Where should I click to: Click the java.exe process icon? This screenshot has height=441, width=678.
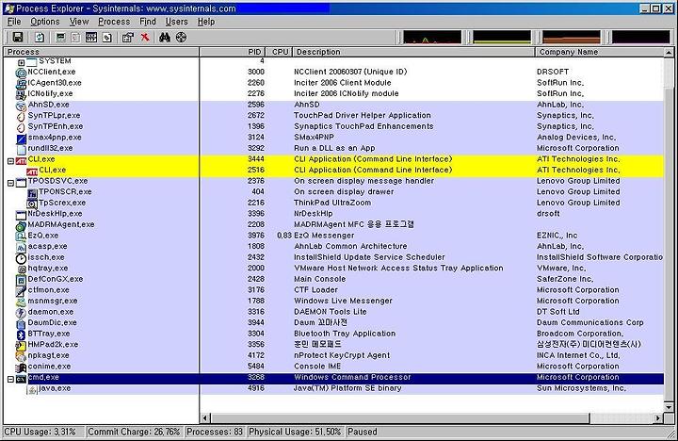[32, 389]
